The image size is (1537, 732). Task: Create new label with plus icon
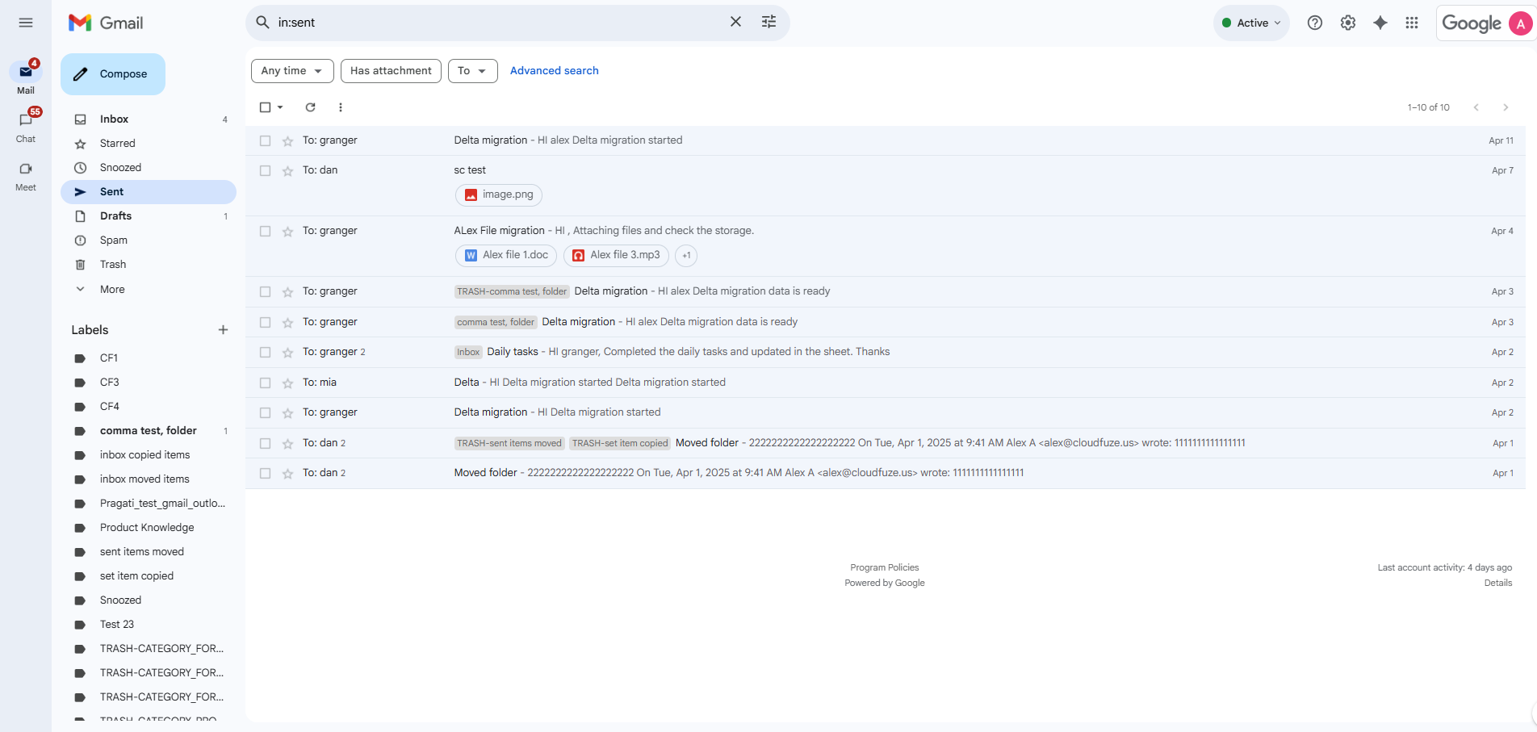(x=223, y=330)
